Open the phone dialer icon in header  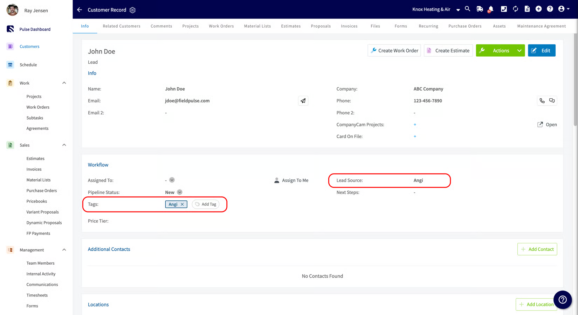504,9
